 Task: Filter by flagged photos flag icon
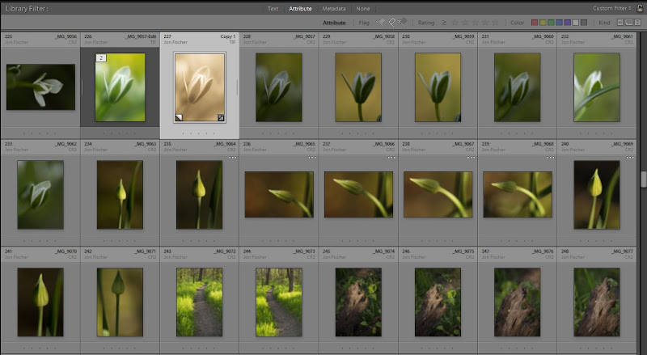pyautogui.click(x=382, y=22)
